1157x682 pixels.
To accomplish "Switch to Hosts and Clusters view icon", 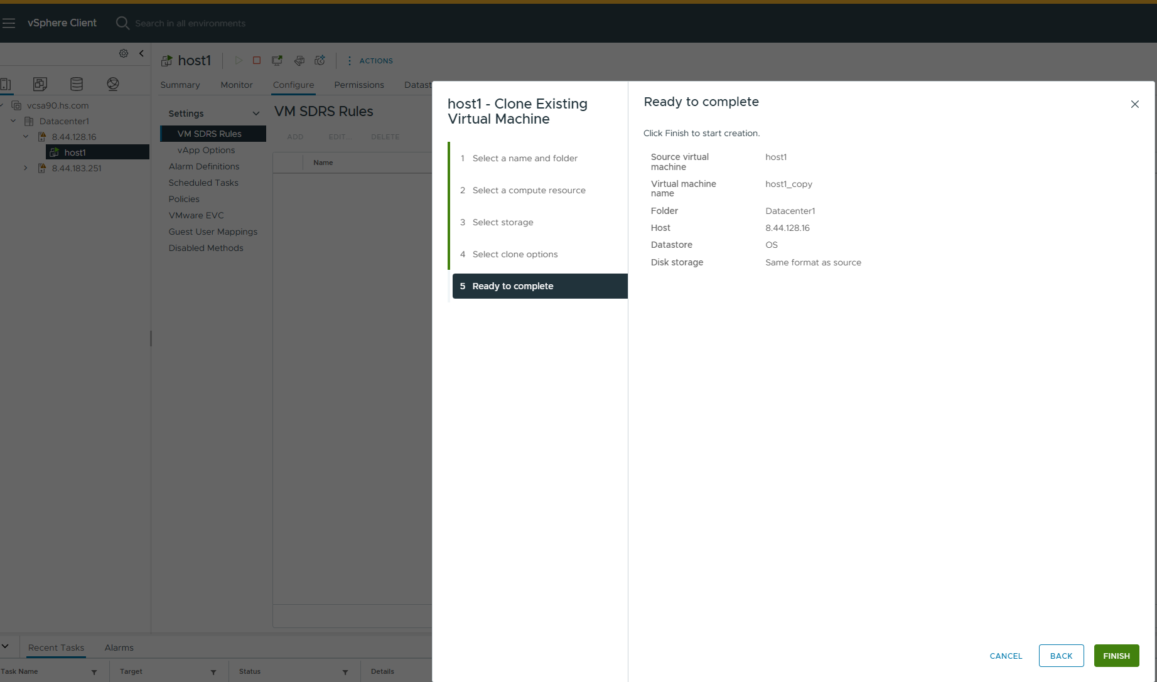I will [6, 84].
